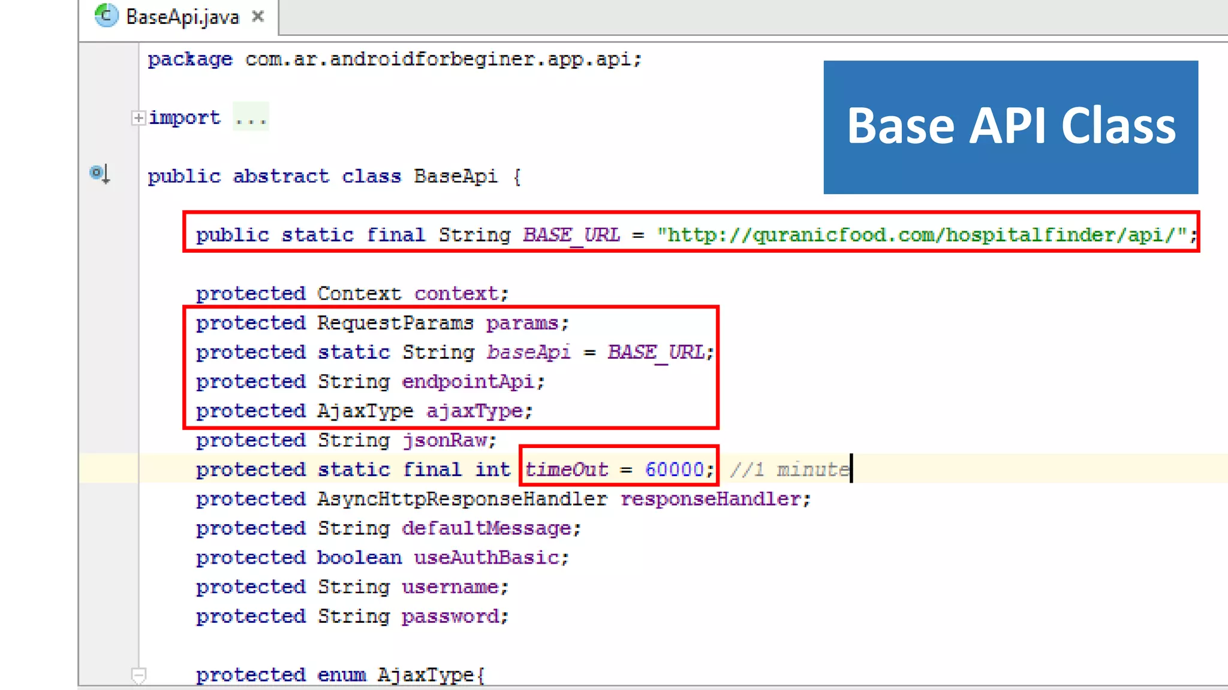Click the implementations gutter icon beside BaseApi class
Screen dimensions: 1228x690
pyautogui.click(x=100, y=174)
